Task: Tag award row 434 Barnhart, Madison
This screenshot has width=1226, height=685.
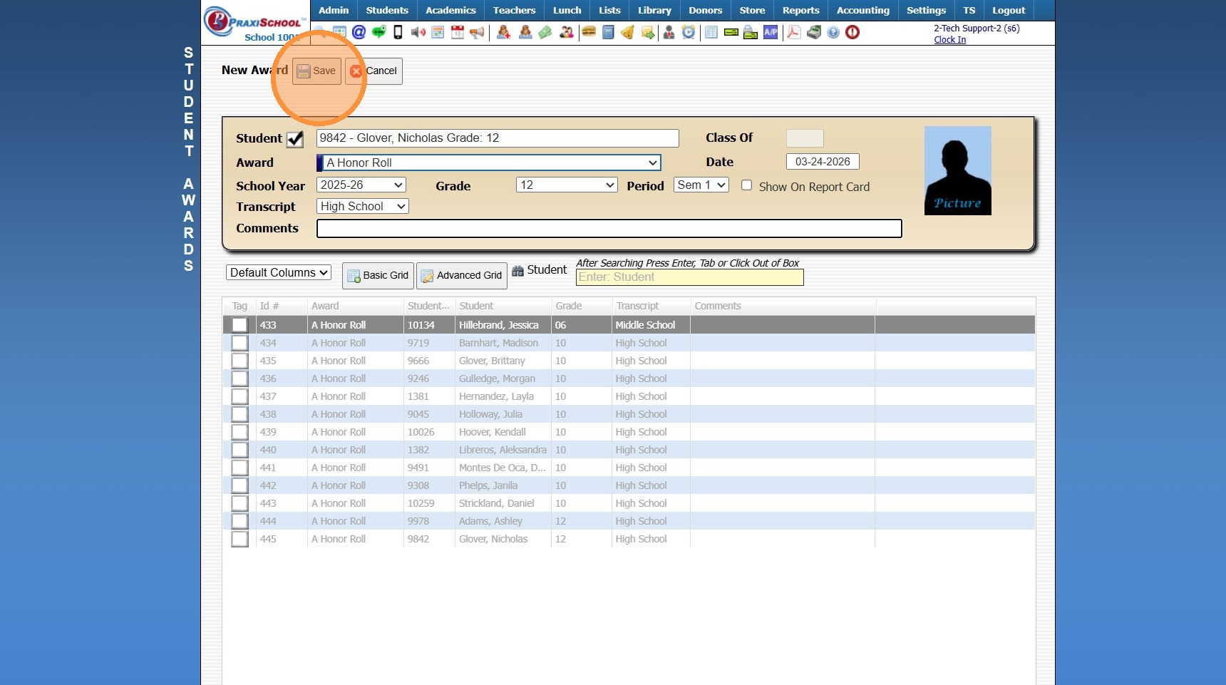Action: [x=239, y=343]
